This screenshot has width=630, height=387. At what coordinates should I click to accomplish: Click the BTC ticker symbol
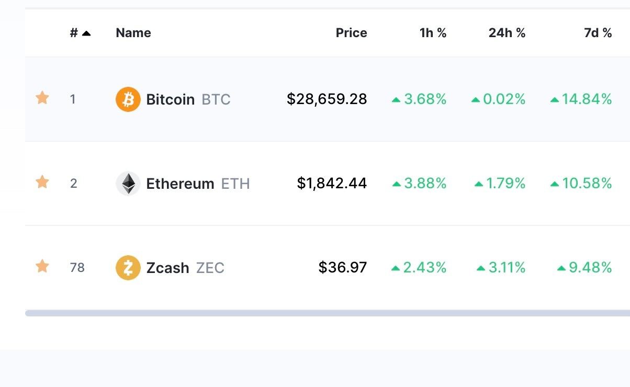point(216,99)
